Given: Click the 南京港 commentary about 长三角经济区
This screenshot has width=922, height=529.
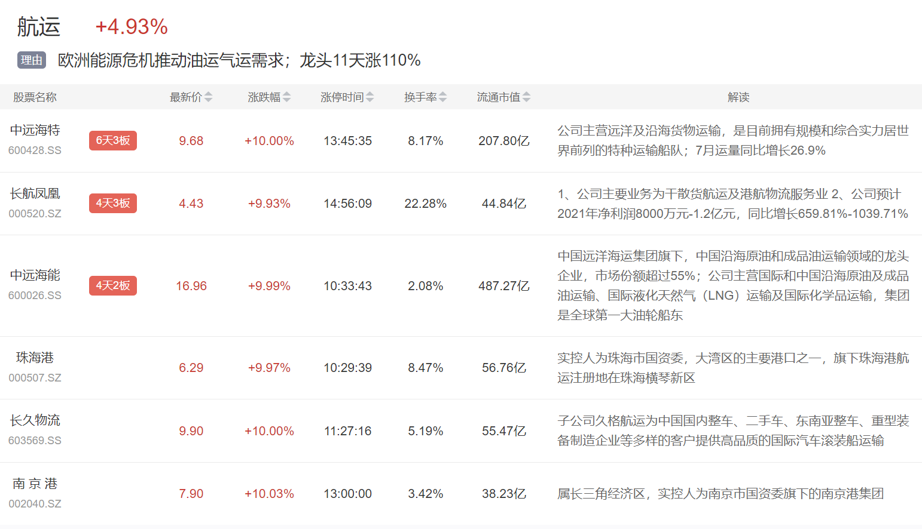Looking at the screenshot, I should 720,494.
